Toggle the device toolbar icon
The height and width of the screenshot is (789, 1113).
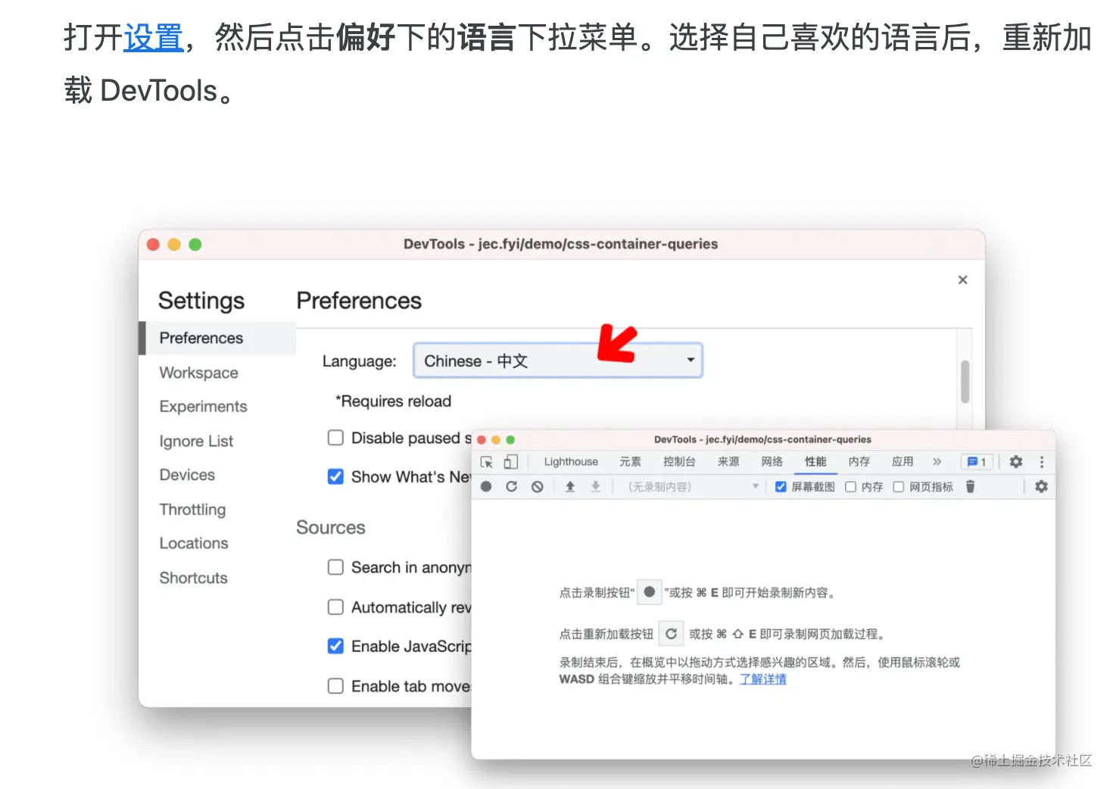pyautogui.click(x=511, y=462)
